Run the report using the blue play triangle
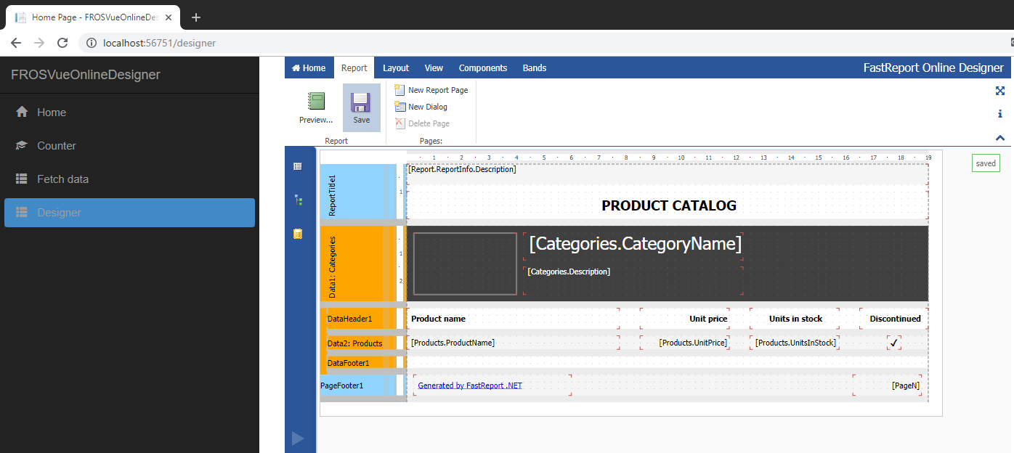The image size is (1014, 453). click(298, 438)
